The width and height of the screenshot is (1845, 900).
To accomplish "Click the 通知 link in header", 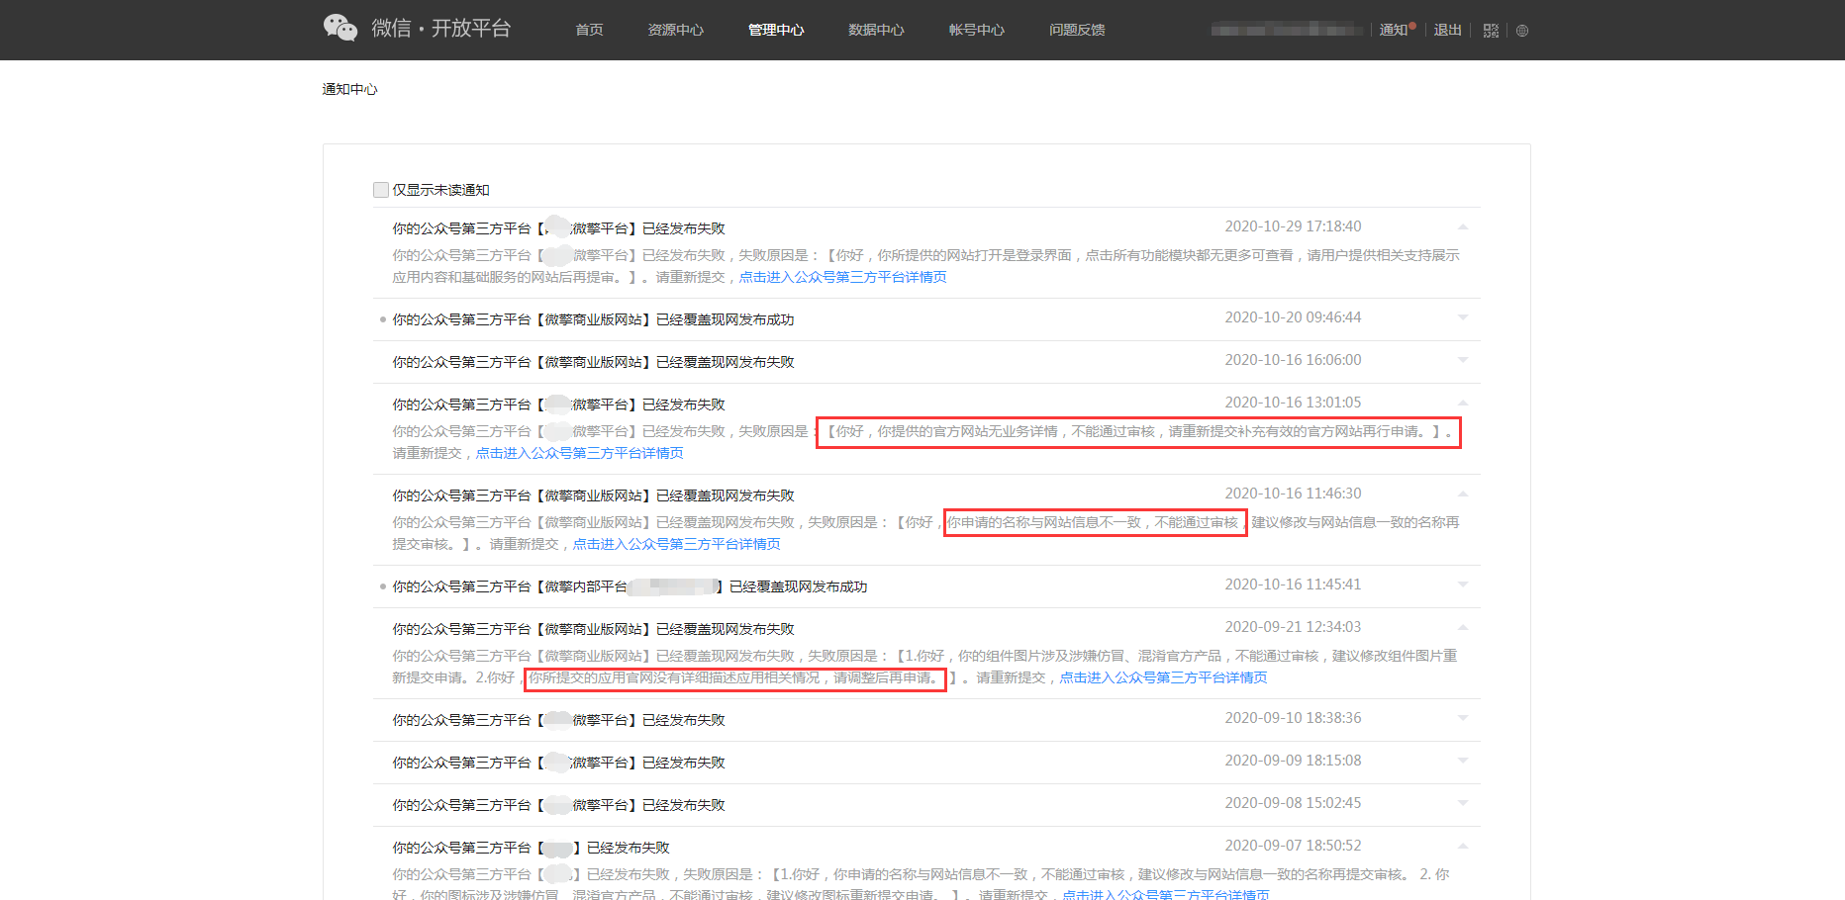I will pyautogui.click(x=1394, y=30).
